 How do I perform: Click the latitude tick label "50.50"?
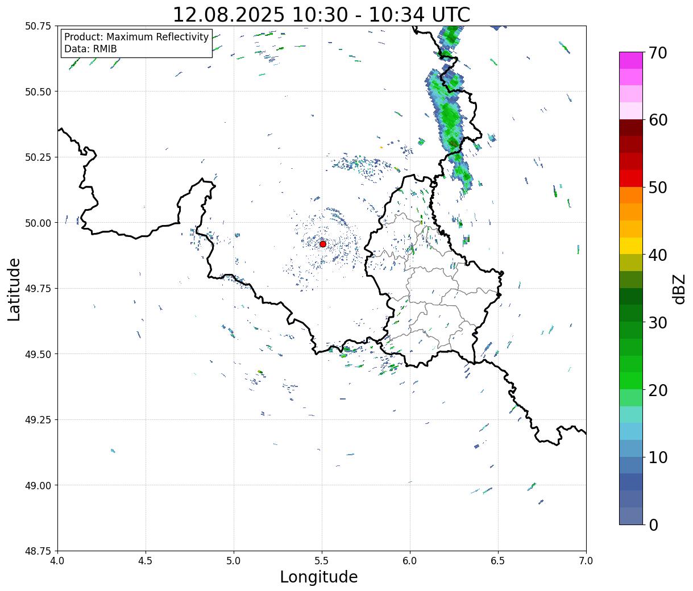point(38,91)
